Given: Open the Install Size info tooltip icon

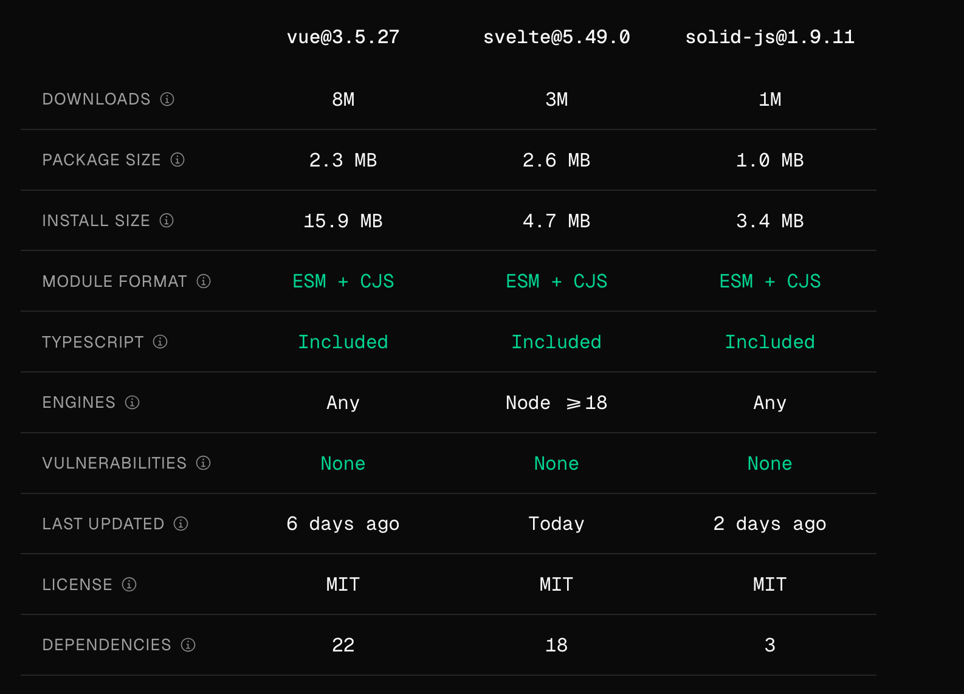Looking at the screenshot, I should 167,221.
